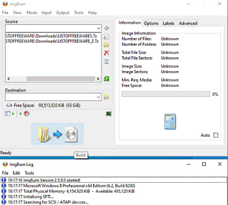This screenshot has height=205, width=228.
Task: Toggle the Auto checkbox
Action: (x=216, y=135)
